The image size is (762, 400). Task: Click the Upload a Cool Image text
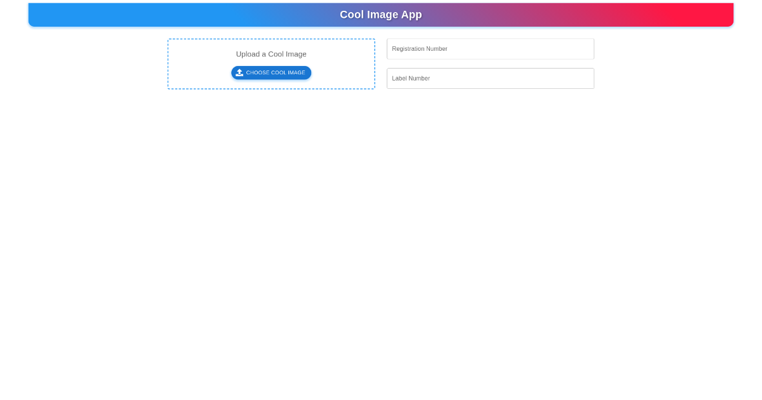tap(271, 54)
